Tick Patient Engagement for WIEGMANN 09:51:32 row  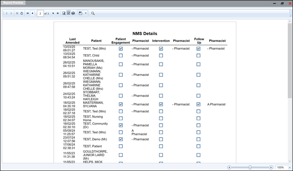tap(121, 75)
